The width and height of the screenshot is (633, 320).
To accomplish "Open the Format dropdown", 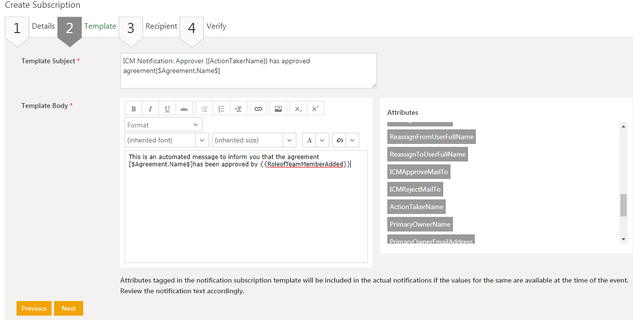I will point(163,124).
